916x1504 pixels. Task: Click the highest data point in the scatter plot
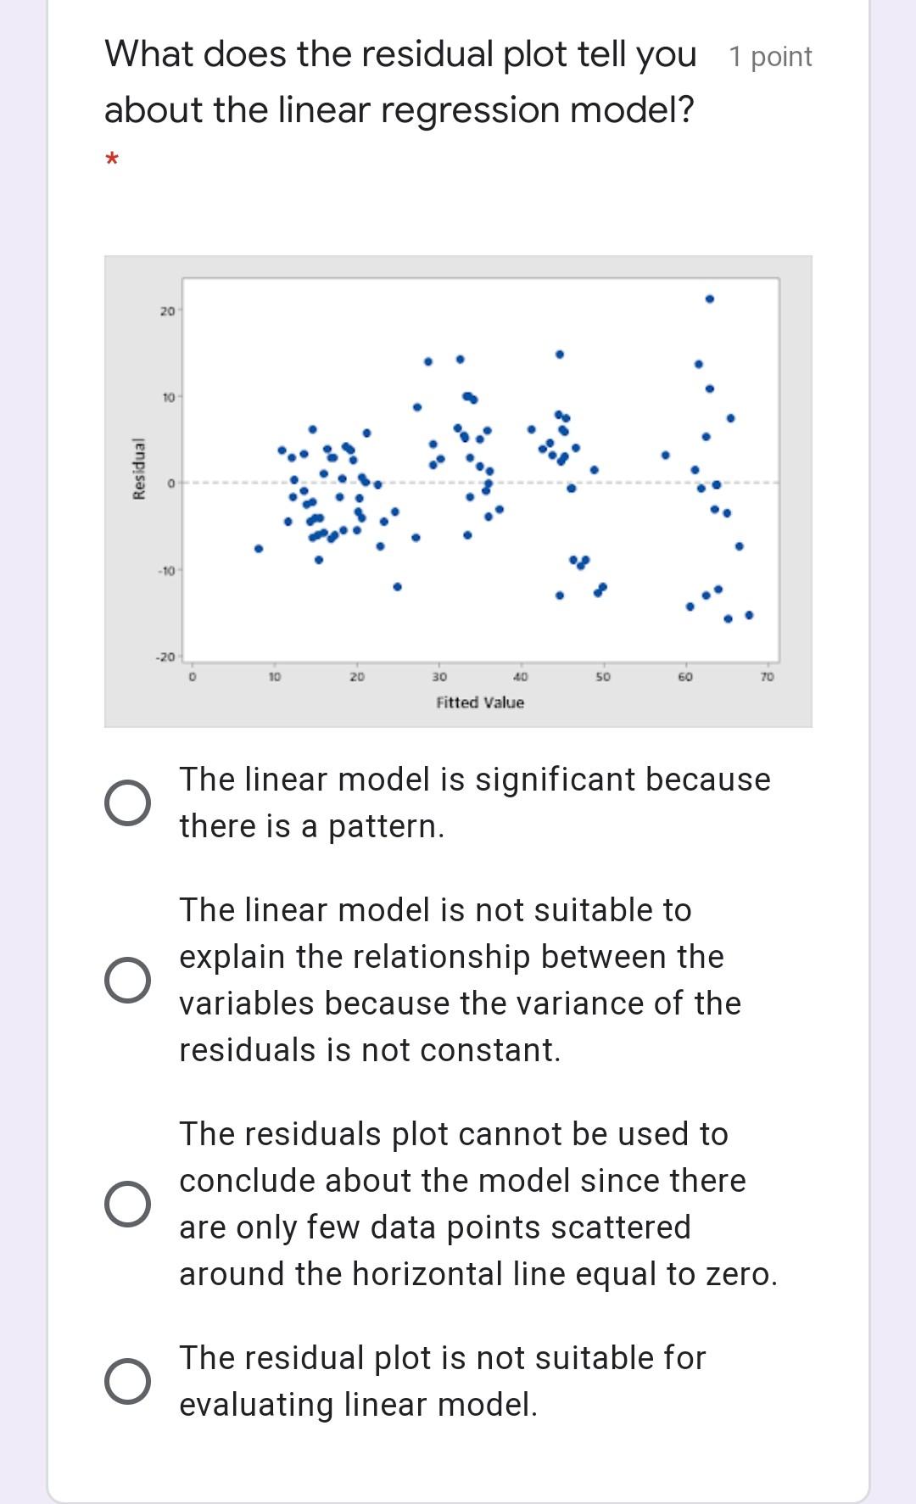[x=709, y=299]
